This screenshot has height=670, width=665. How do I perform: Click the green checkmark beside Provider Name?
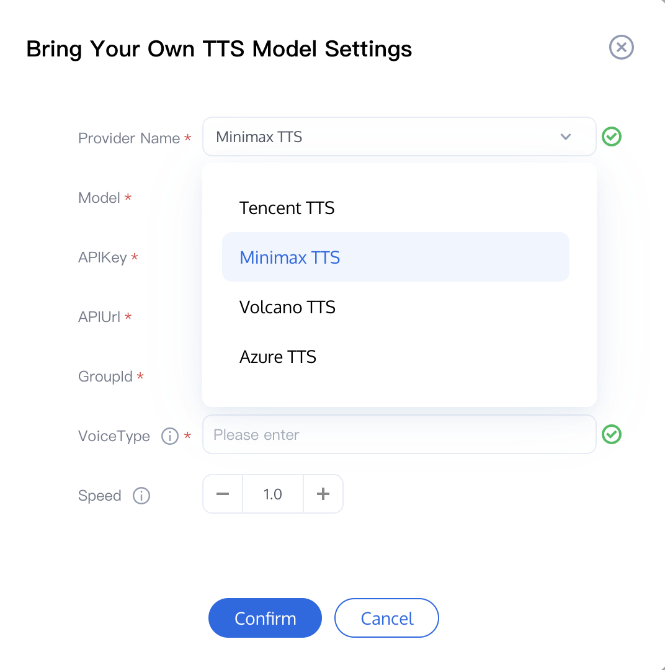coord(612,137)
